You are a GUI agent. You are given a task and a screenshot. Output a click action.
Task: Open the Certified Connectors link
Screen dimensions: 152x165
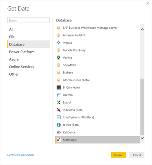tap(21, 155)
